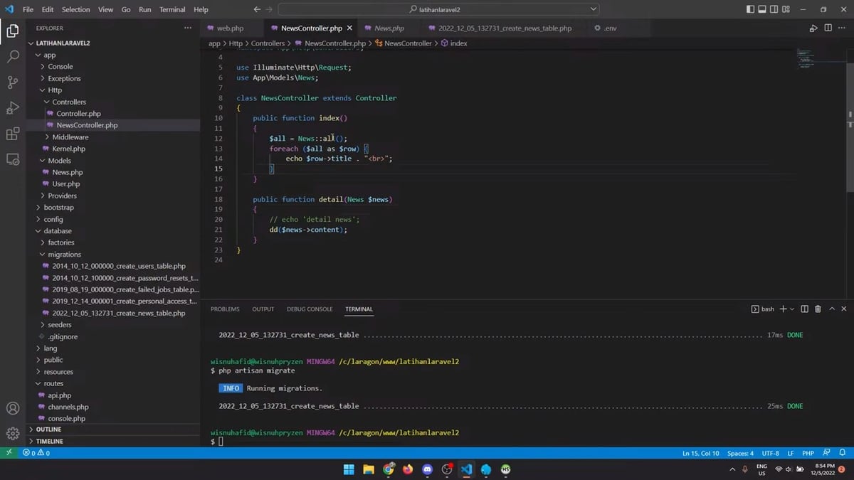Open the Terminal menu
The width and height of the screenshot is (854, 480).
click(x=172, y=10)
